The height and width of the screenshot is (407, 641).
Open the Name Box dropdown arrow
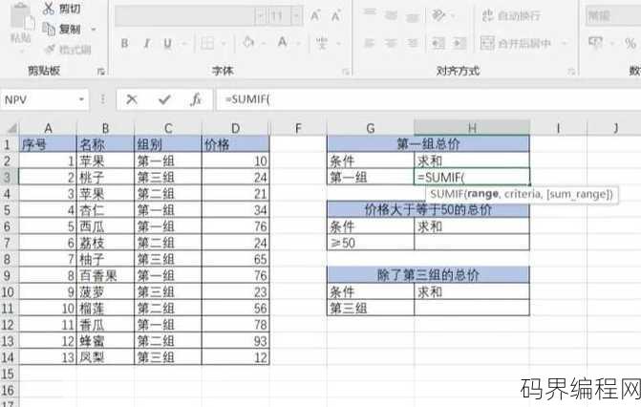click(81, 99)
